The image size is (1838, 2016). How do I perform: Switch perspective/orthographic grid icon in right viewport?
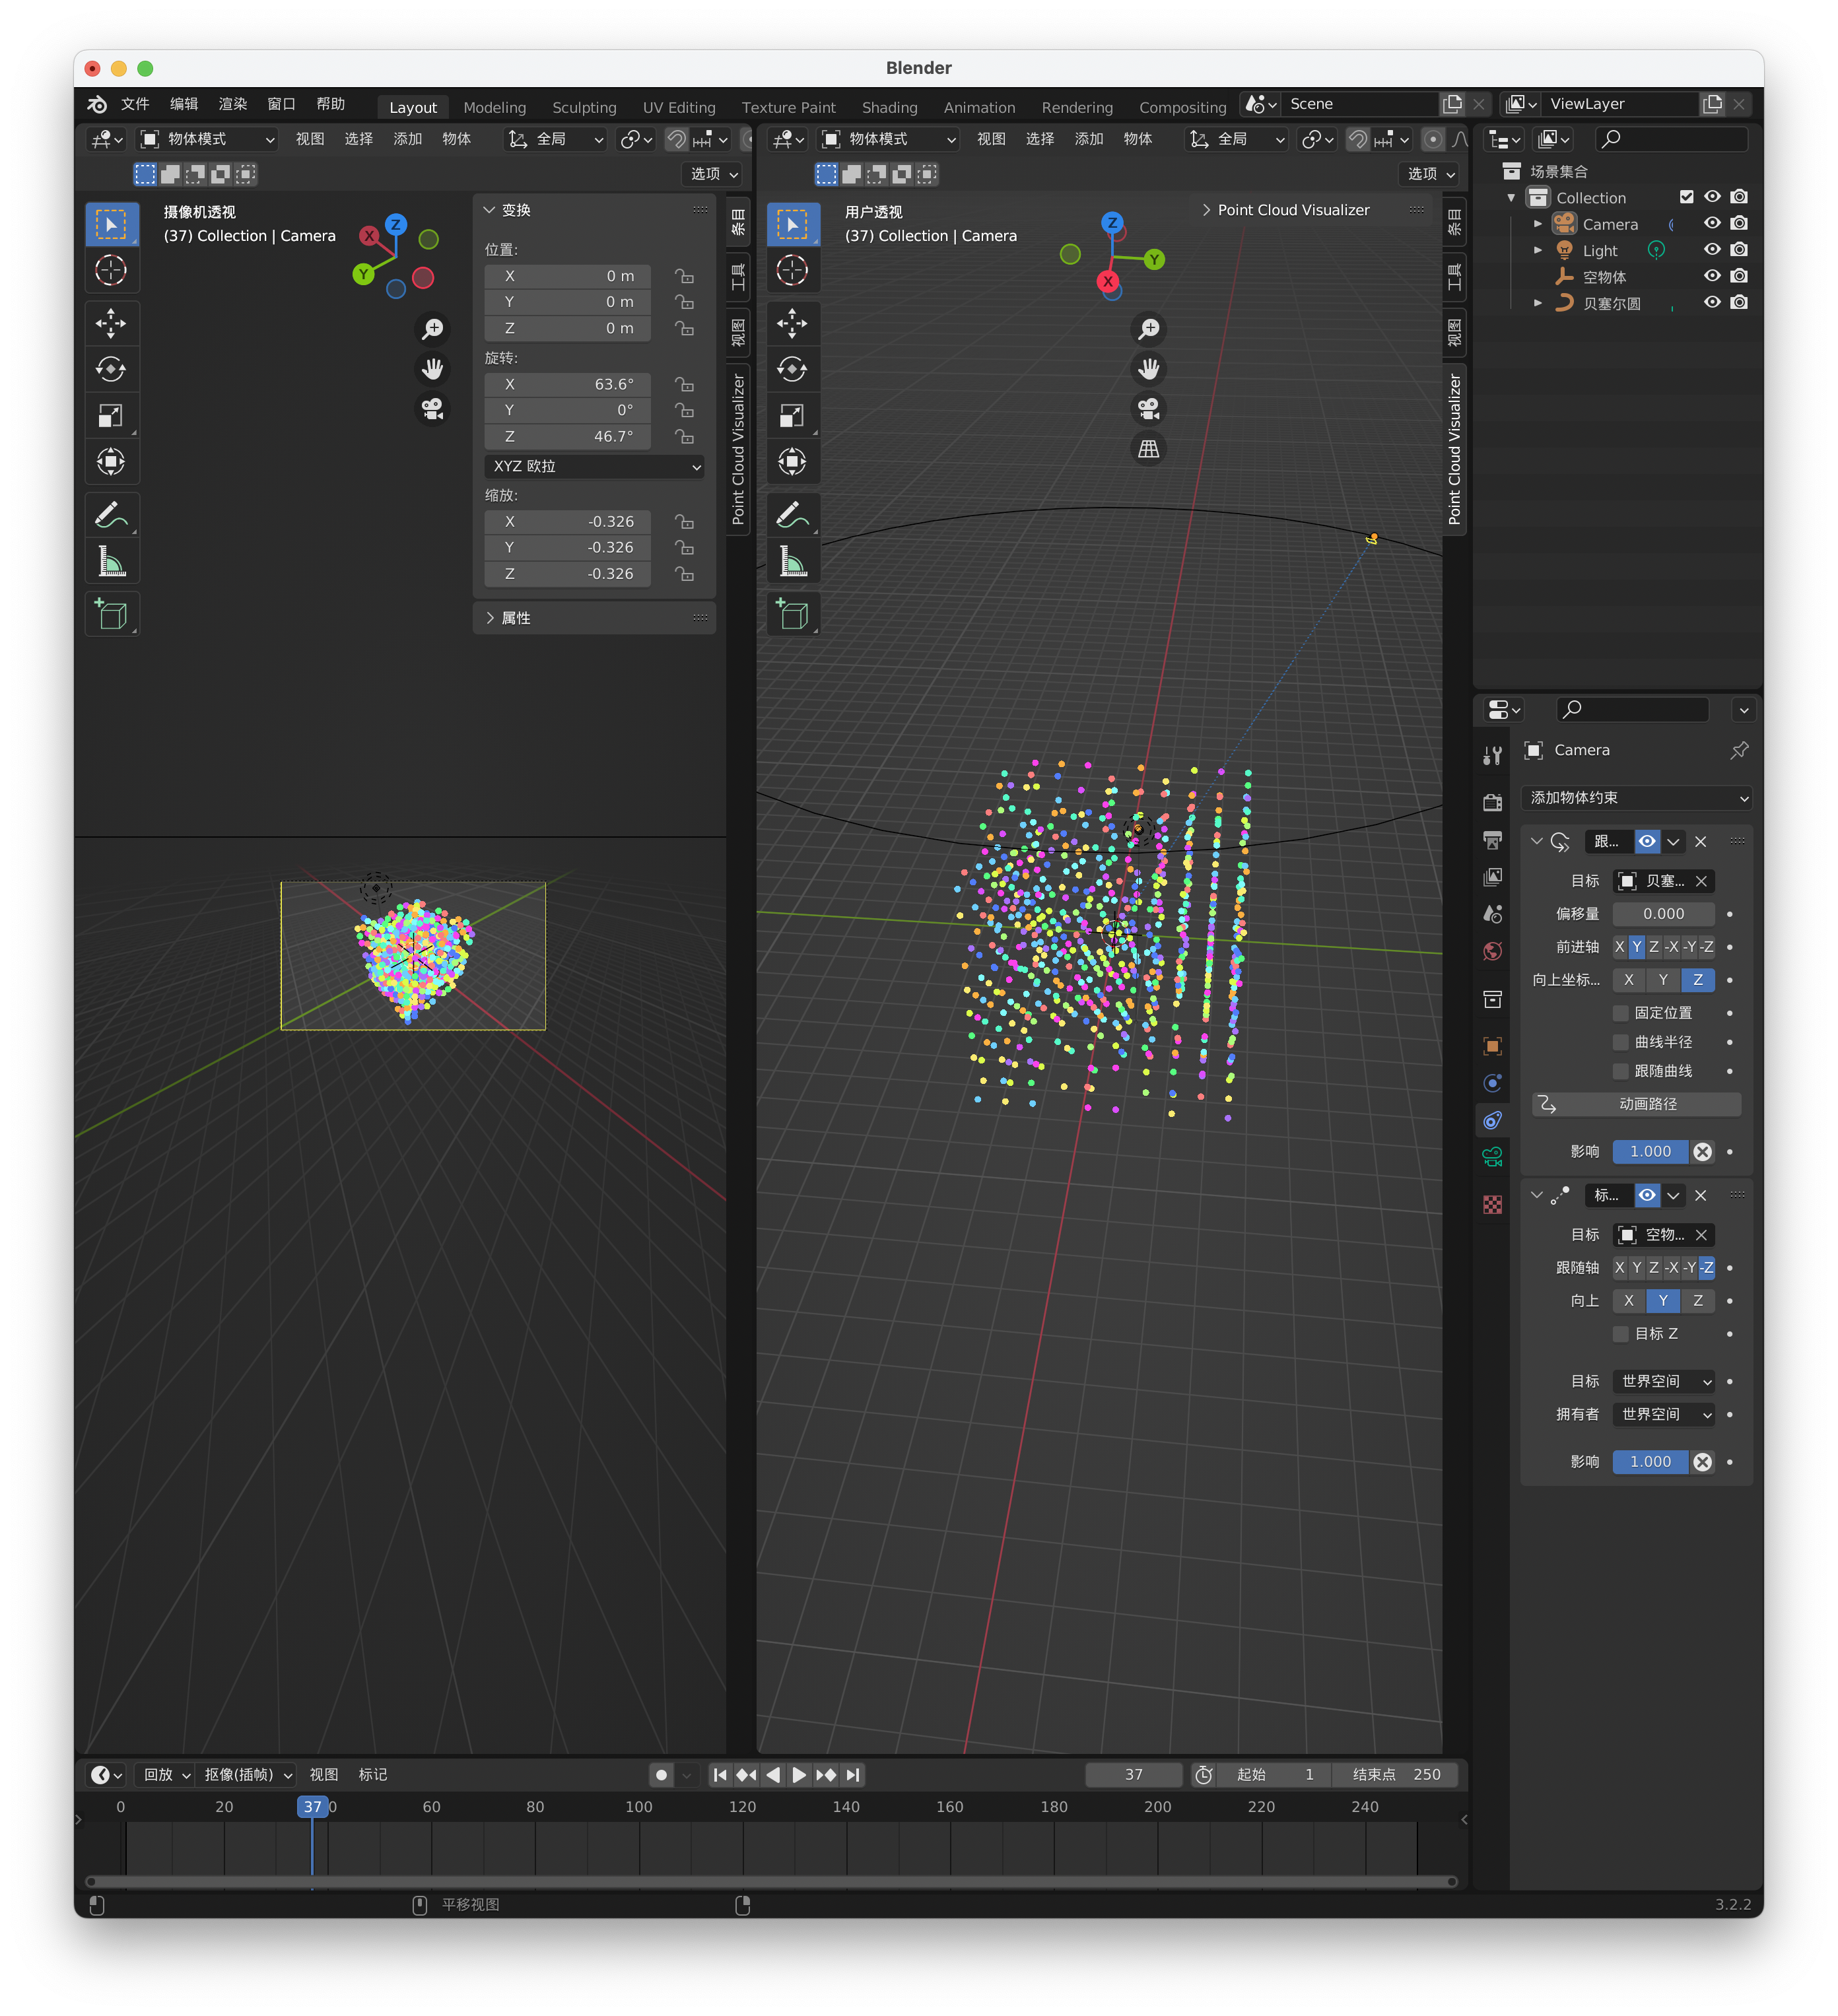1149,449
